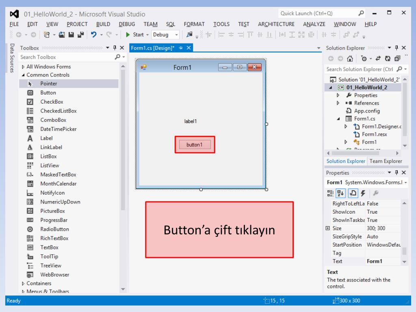The image size is (416, 312).
Task: Click Refresh icon in Solution Explorer
Action: tap(388, 58)
